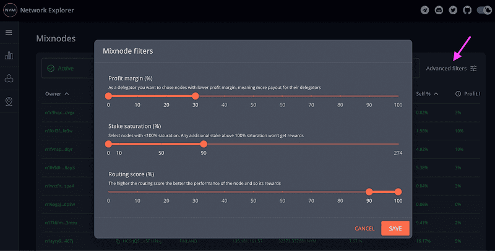
Task: Open the Telegram link icon
Action: 424,10
